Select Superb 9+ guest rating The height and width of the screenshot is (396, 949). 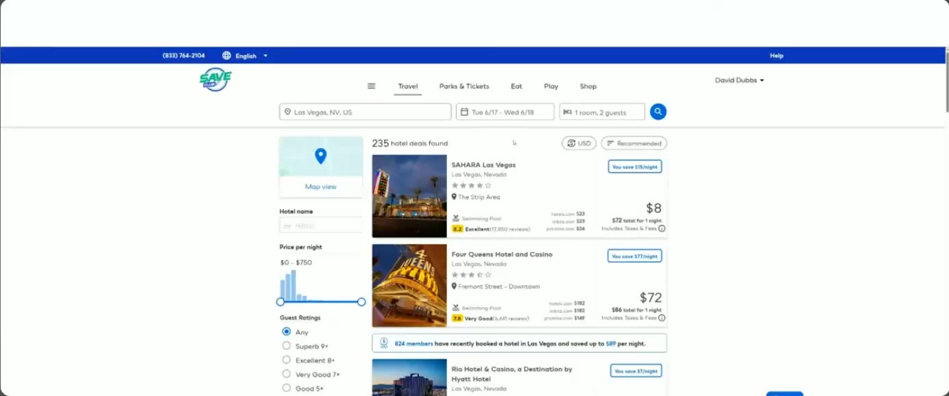pos(287,346)
